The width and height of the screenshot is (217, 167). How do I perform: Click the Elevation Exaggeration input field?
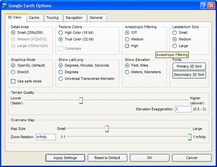pos(183,109)
